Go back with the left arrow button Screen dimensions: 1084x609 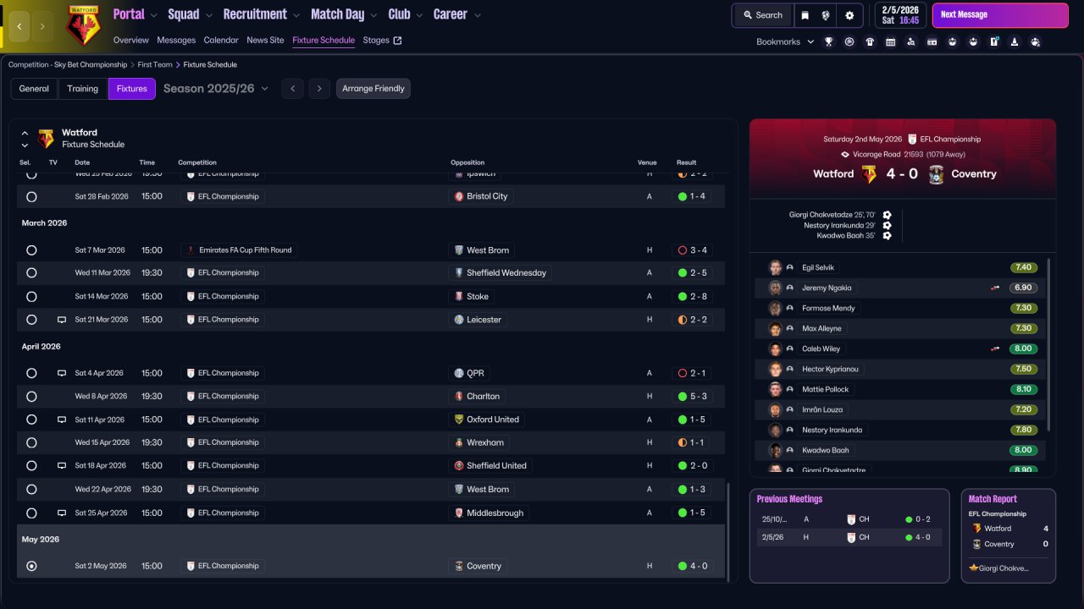(x=19, y=26)
